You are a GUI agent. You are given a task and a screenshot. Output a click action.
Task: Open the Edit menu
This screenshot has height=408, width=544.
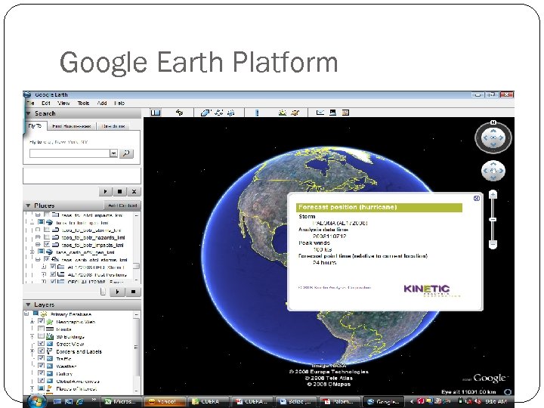click(x=46, y=103)
